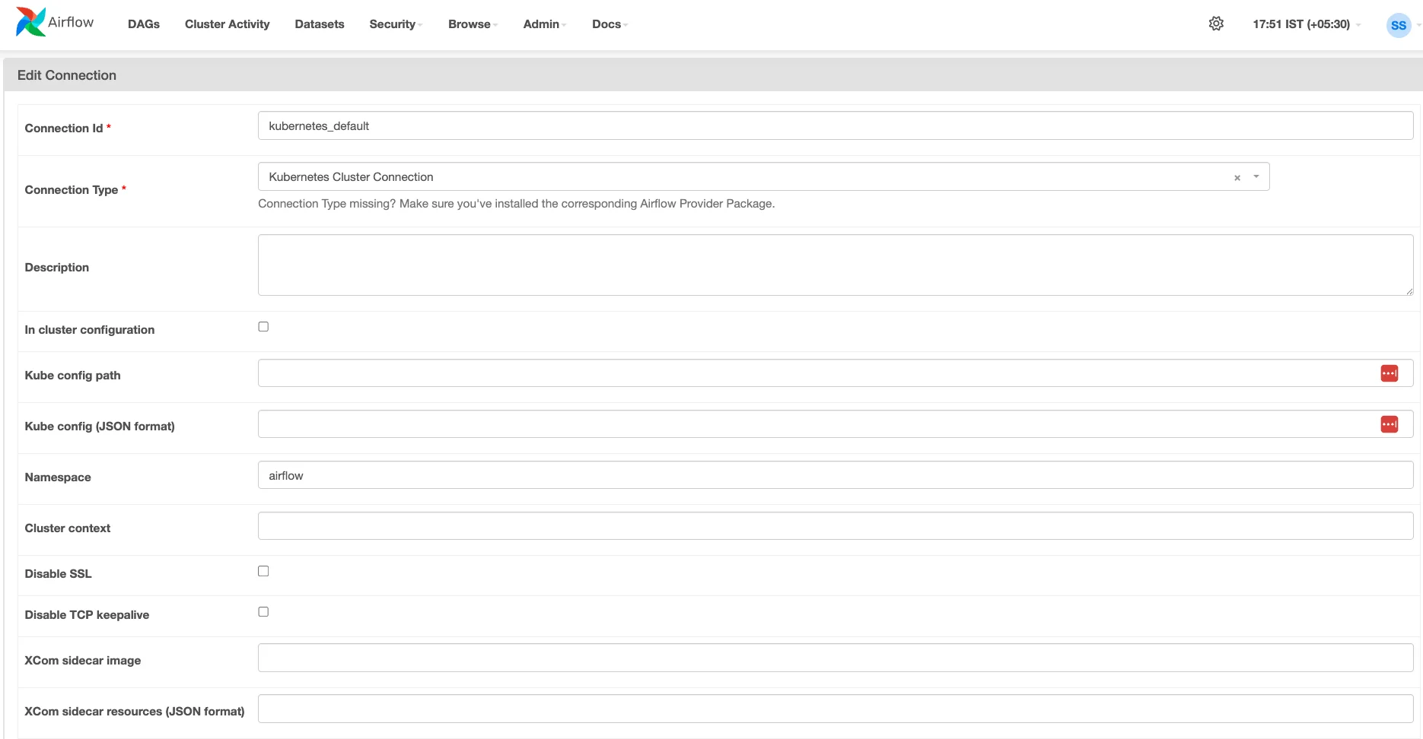Open the timezone 17:51 IST dropdown
The image size is (1423, 739).
1306,24
